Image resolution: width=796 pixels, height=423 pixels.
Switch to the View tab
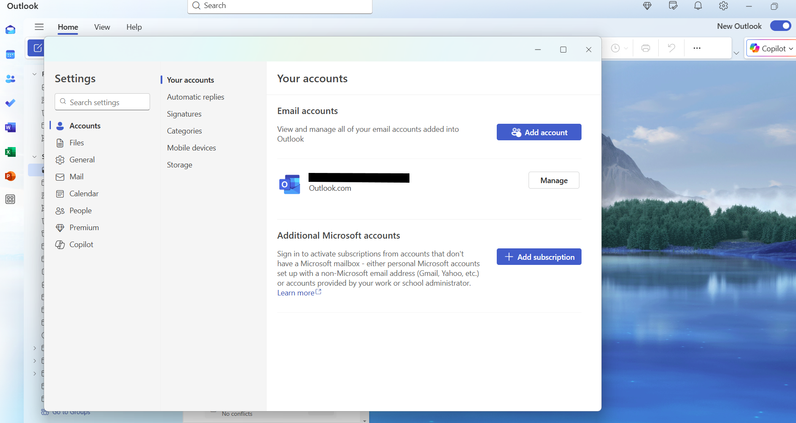pyautogui.click(x=102, y=27)
